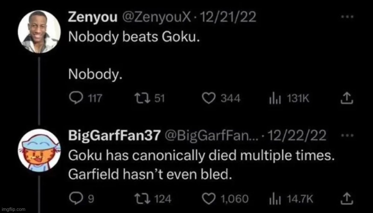Viewport: 373px width, 213px height.
Task: Retweet Zenyou's Nobody beats Goku tweet
Action: pos(142,98)
